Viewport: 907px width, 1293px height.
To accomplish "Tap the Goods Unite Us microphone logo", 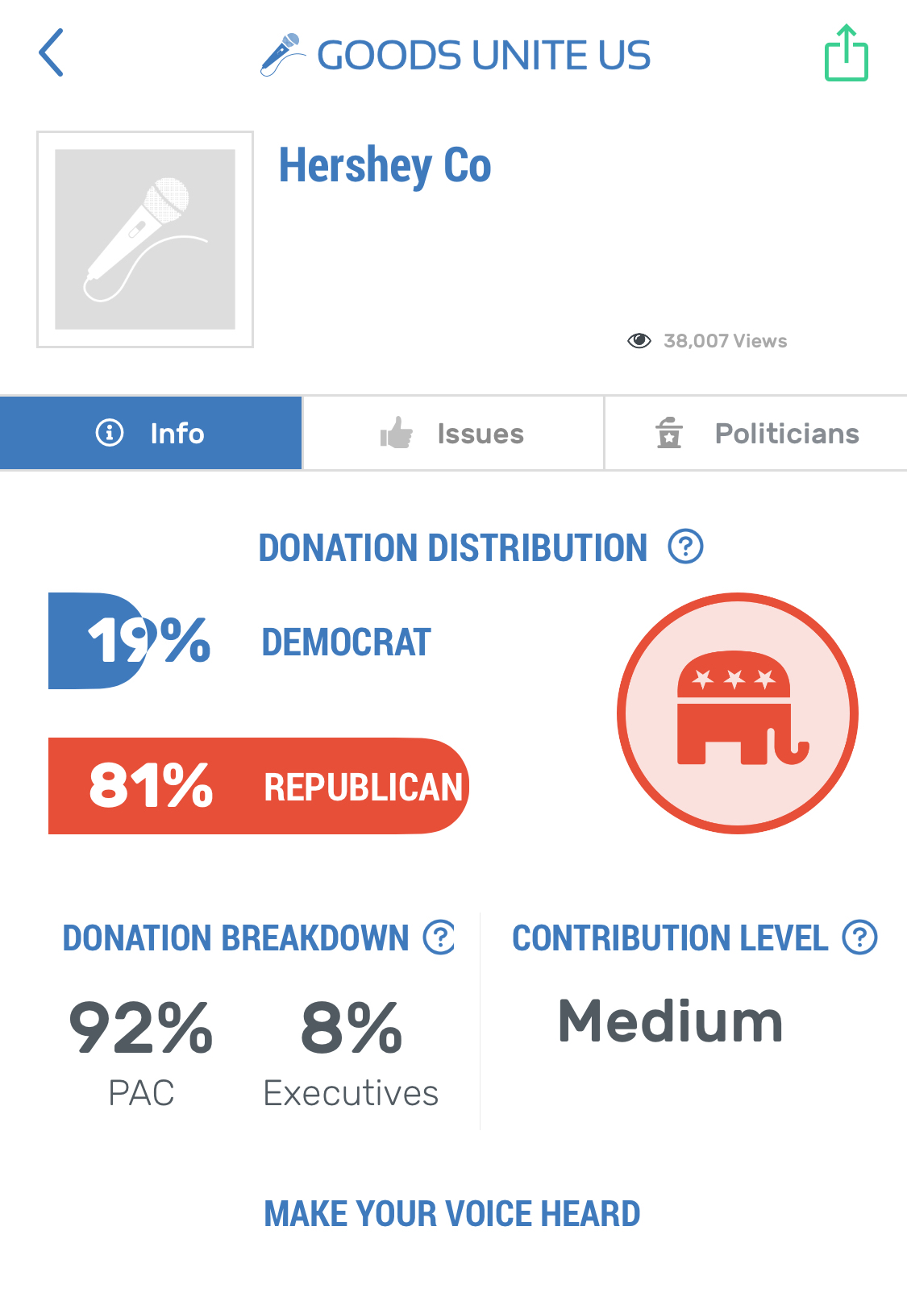I will click(x=283, y=55).
